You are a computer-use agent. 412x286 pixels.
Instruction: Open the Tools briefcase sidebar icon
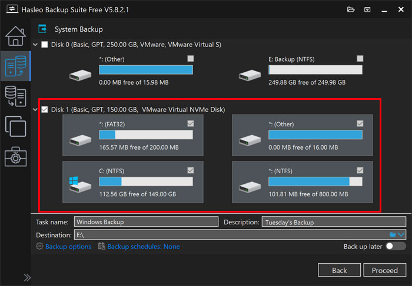point(15,156)
